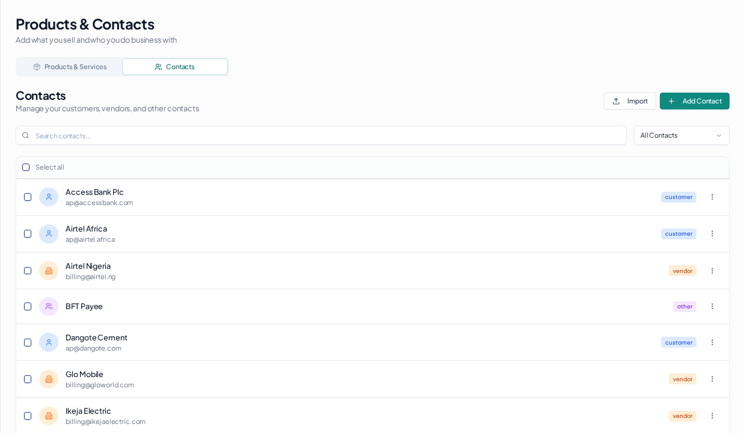Open the All Contacts filter dropdown
This screenshot has height=433, width=744.
pyautogui.click(x=681, y=135)
